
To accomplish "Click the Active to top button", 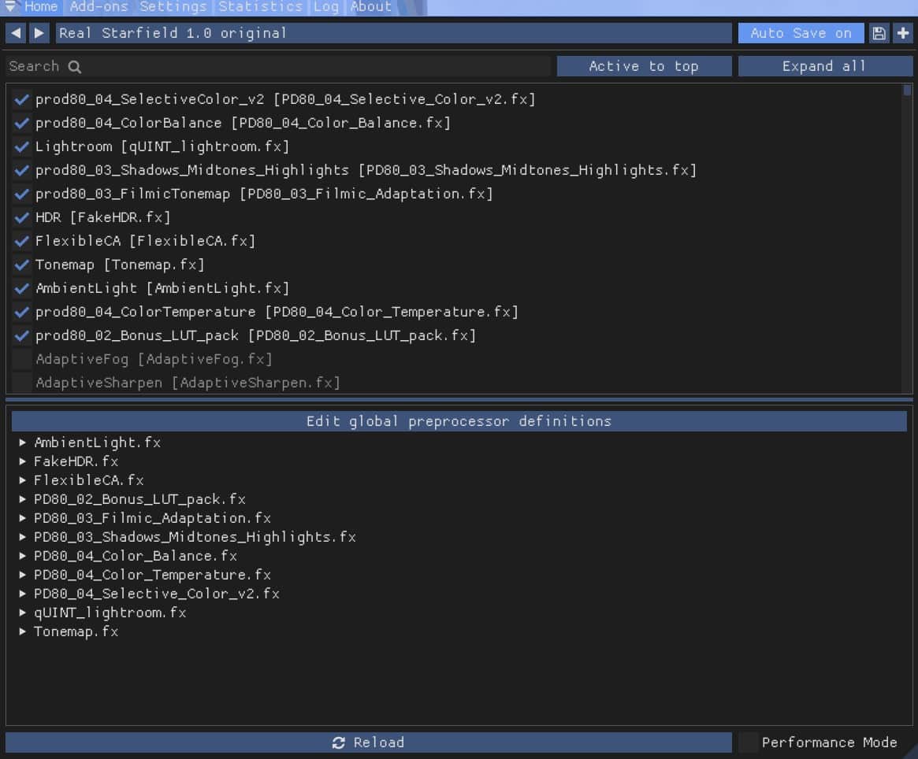I will [x=644, y=67].
